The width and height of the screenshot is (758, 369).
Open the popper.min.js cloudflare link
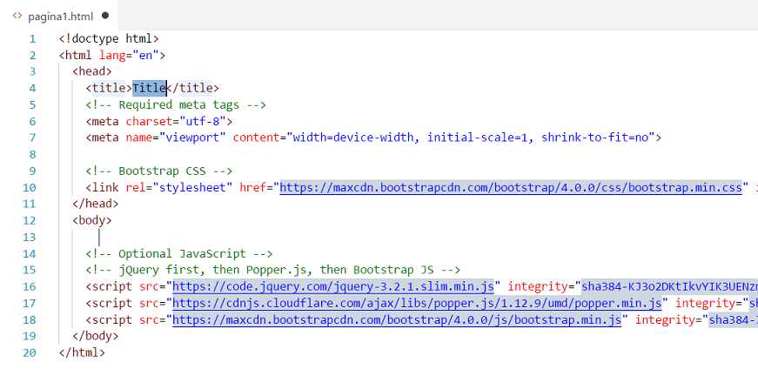pos(417,303)
